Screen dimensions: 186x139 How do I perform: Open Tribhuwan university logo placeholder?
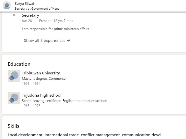click(14, 76)
